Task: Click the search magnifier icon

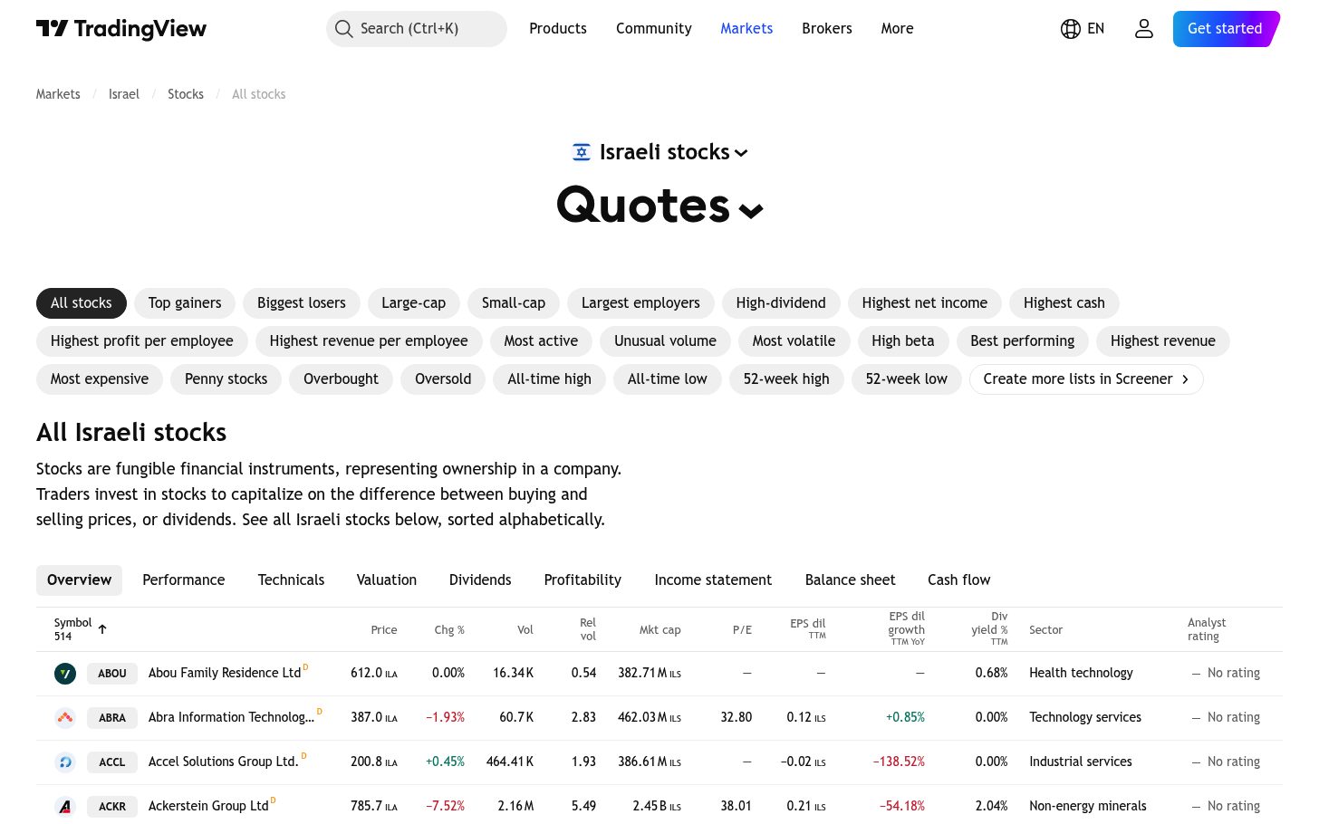Action: tap(343, 29)
